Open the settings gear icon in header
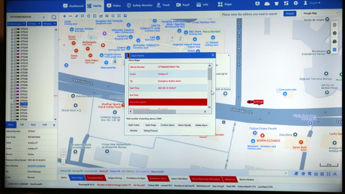The image size is (345, 194). [x=296, y=4]
